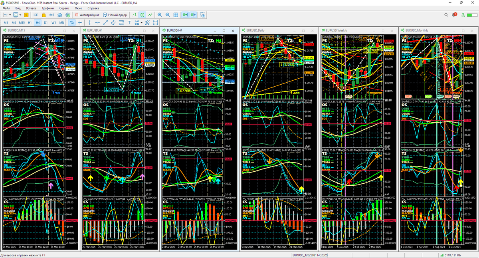This screenshot has width=479, height=258.
Task: Open the chart templates dropdown
Action: coord(17,15)
